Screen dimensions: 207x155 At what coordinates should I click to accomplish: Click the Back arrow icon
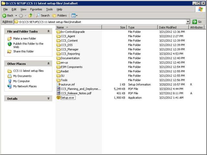(x=4, y=15)
